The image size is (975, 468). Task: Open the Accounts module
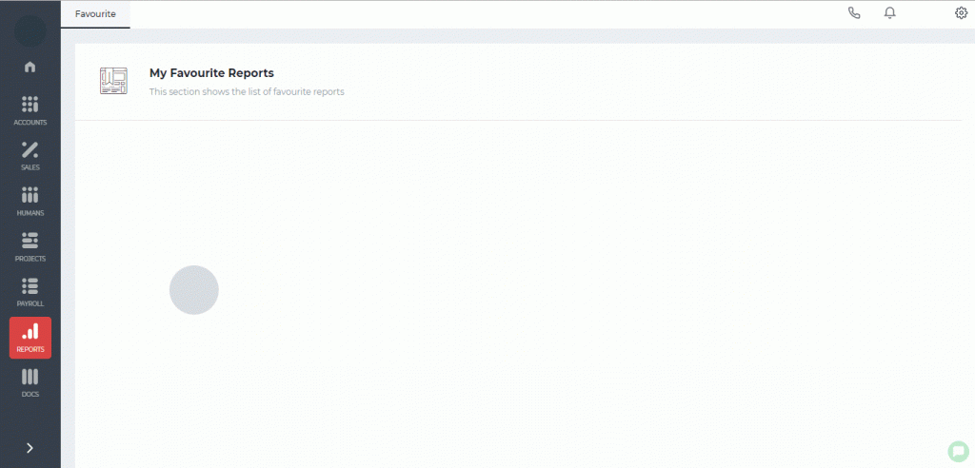tap(30, 111)
